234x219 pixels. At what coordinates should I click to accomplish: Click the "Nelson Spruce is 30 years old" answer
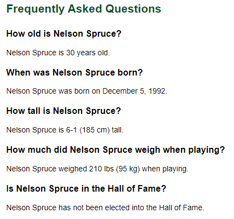tap(58, 53)
